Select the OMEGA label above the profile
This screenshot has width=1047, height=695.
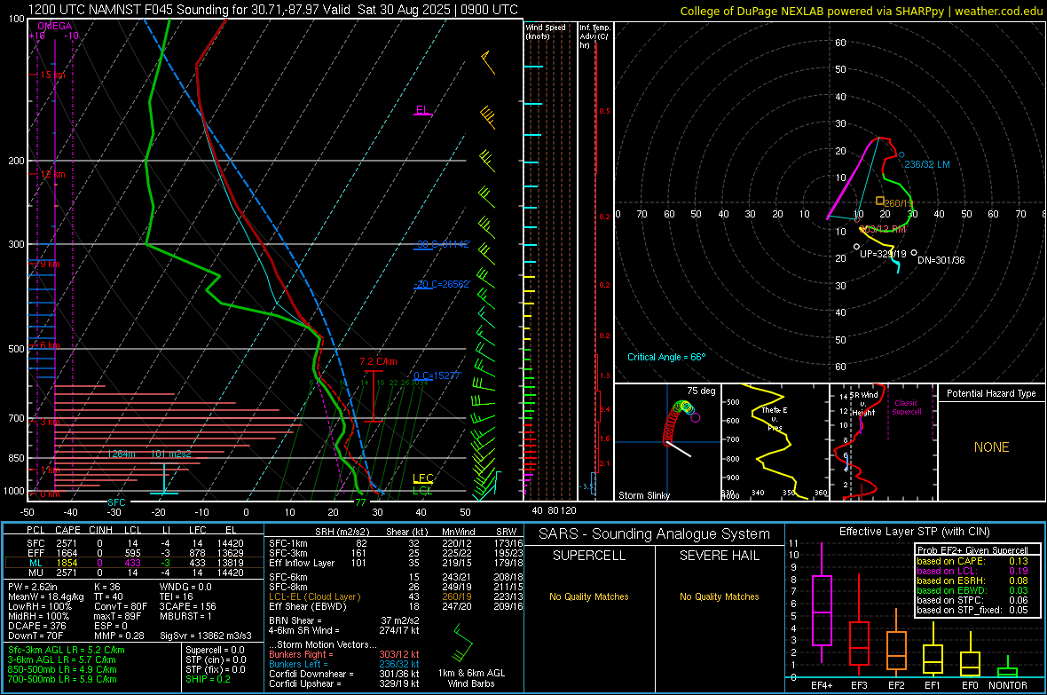[55, 26]
